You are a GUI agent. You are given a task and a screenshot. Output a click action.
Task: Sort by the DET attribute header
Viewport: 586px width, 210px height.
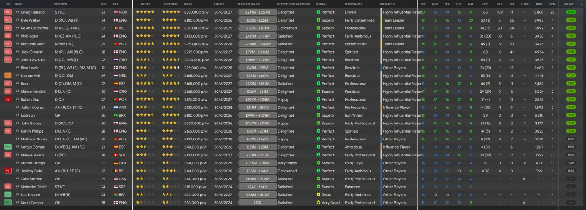coord(423,4)
